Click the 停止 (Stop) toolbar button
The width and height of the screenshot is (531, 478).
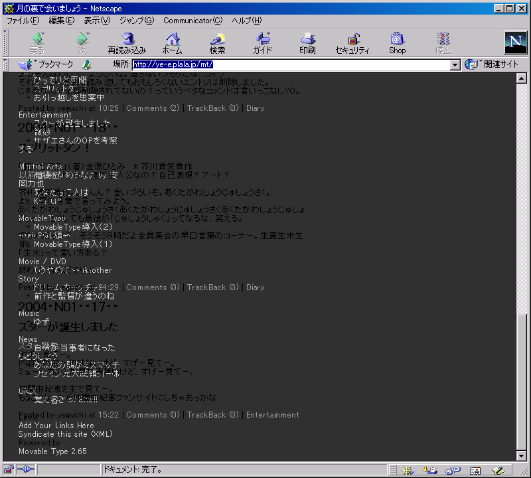443,43
